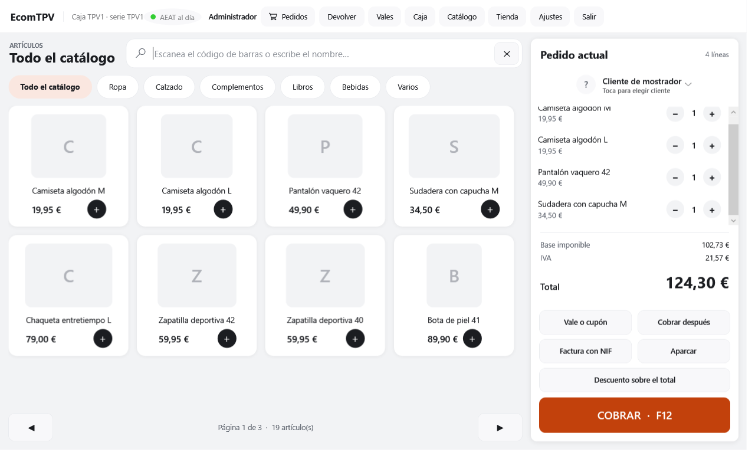Open the Caja section
755x472 pixels.
420,17
